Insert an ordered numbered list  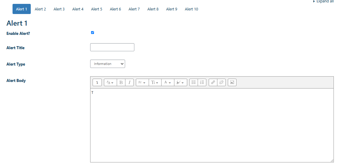tap(202, 82)
